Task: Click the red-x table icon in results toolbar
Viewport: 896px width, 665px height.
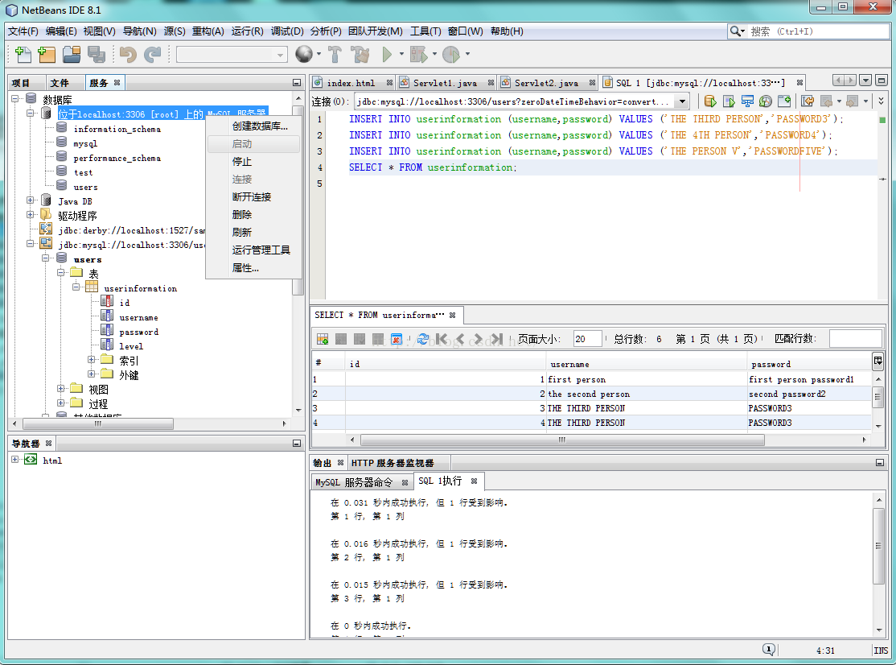Action: click(397, 339)
